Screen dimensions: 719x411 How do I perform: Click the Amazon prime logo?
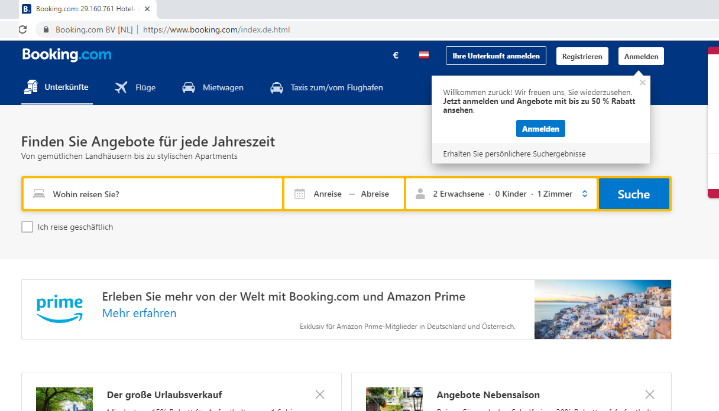tap(60, 309)
